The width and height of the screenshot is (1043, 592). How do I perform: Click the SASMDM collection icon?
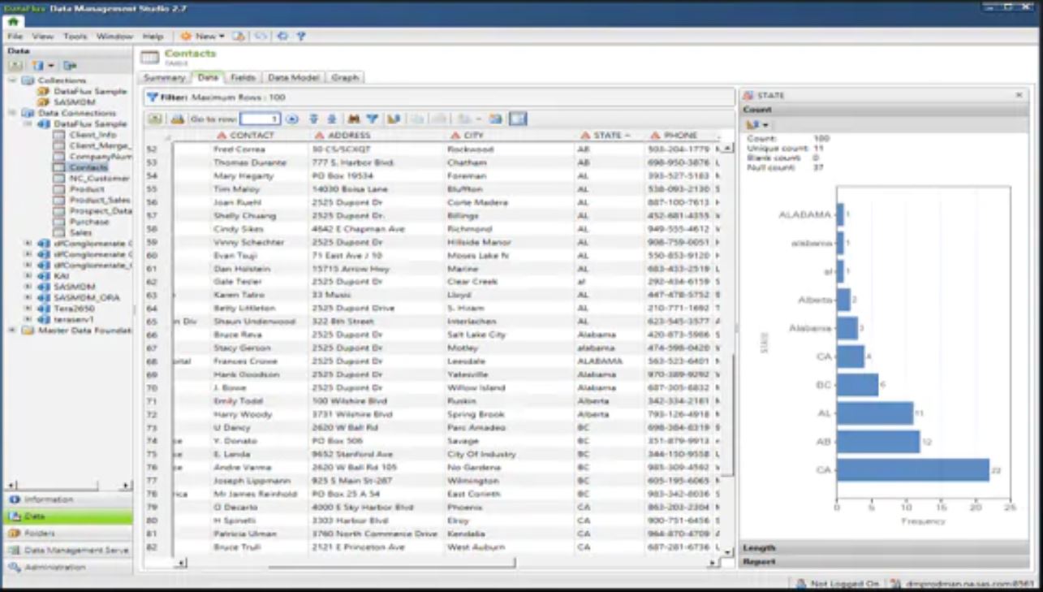click(44, 102)
